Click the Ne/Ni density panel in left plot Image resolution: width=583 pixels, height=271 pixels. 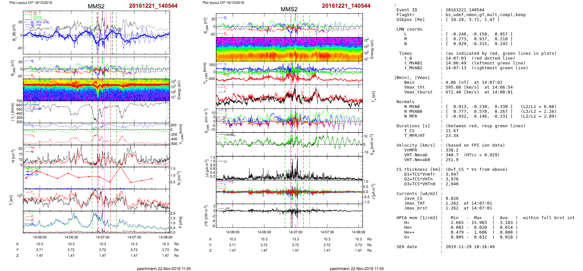click(96, 156)
